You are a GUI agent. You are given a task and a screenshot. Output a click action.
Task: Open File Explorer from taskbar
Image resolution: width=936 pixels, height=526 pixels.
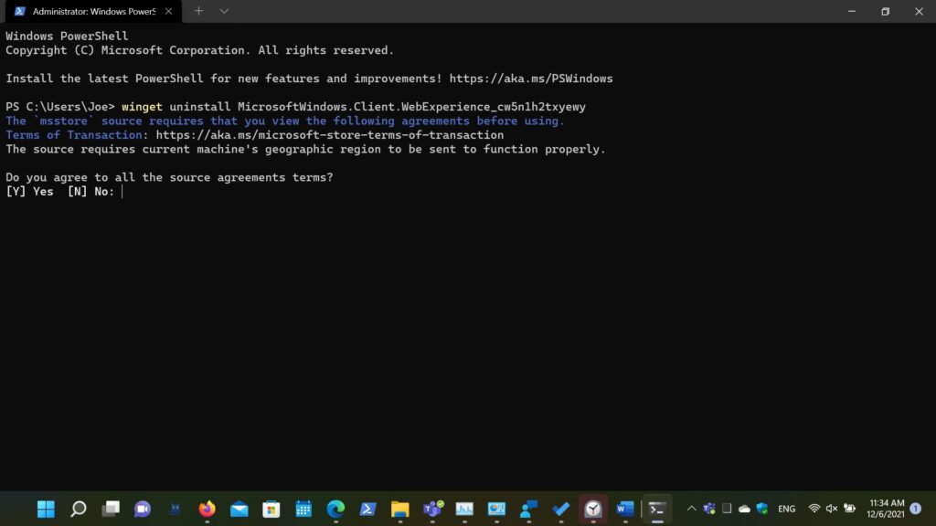399,509
